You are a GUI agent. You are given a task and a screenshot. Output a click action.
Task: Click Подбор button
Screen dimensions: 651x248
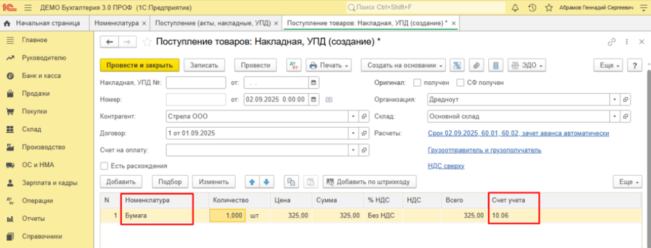[170, 182]
